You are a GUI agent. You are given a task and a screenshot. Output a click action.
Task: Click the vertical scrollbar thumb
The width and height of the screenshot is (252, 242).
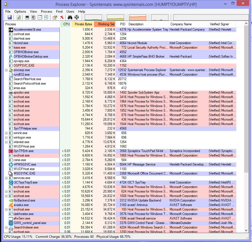(x=246, y=99)
